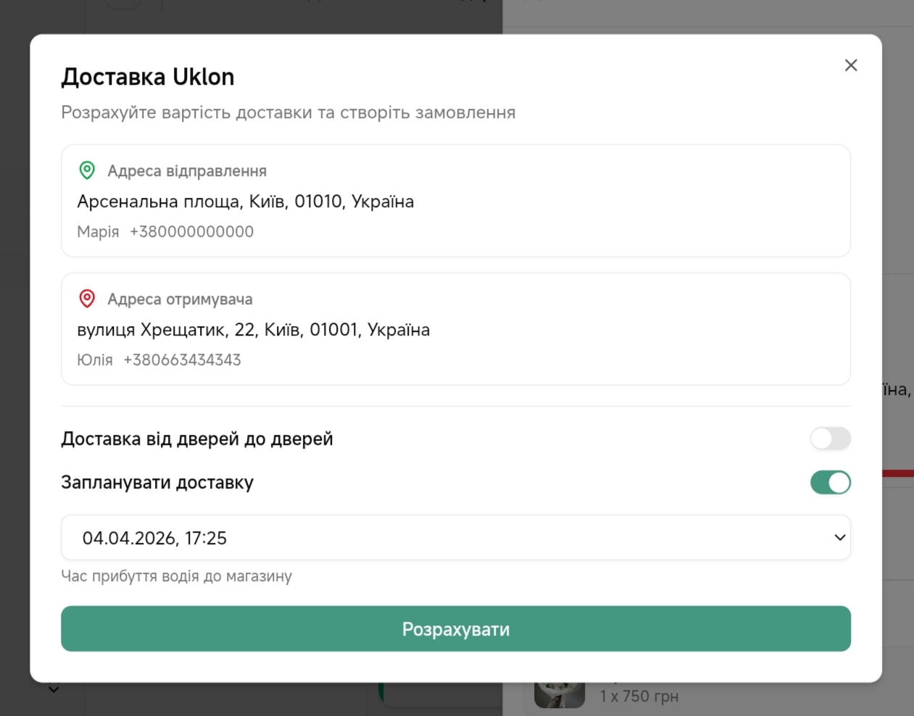Click the Адреса відправлення label
The height and width of the screenshot is (716, 914).
187,171
